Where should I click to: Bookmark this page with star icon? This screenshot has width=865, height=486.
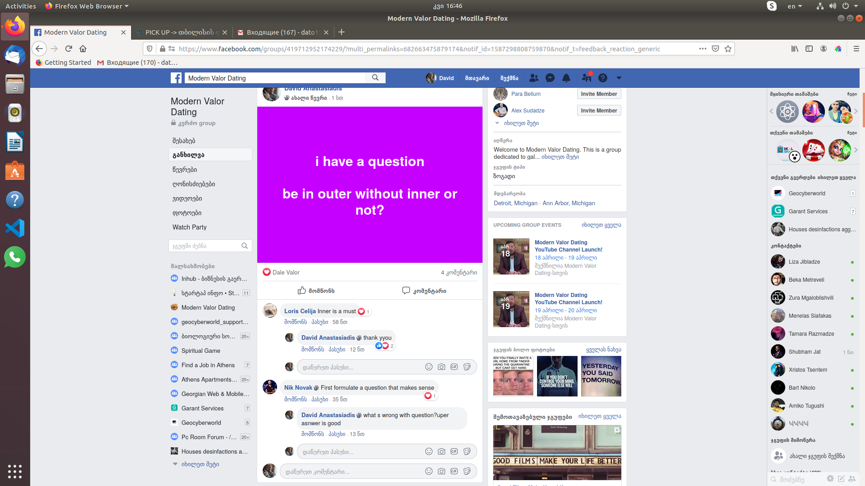pyautogui.click(x=728, y=49)
